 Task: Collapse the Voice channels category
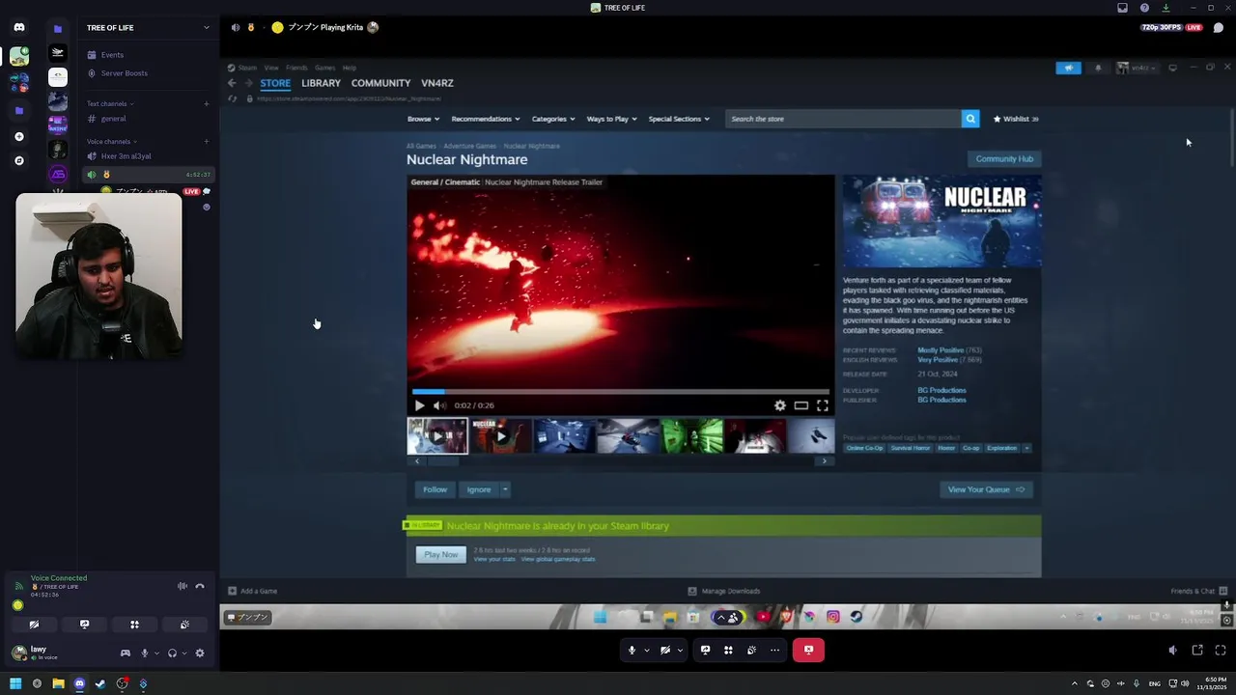112,141
